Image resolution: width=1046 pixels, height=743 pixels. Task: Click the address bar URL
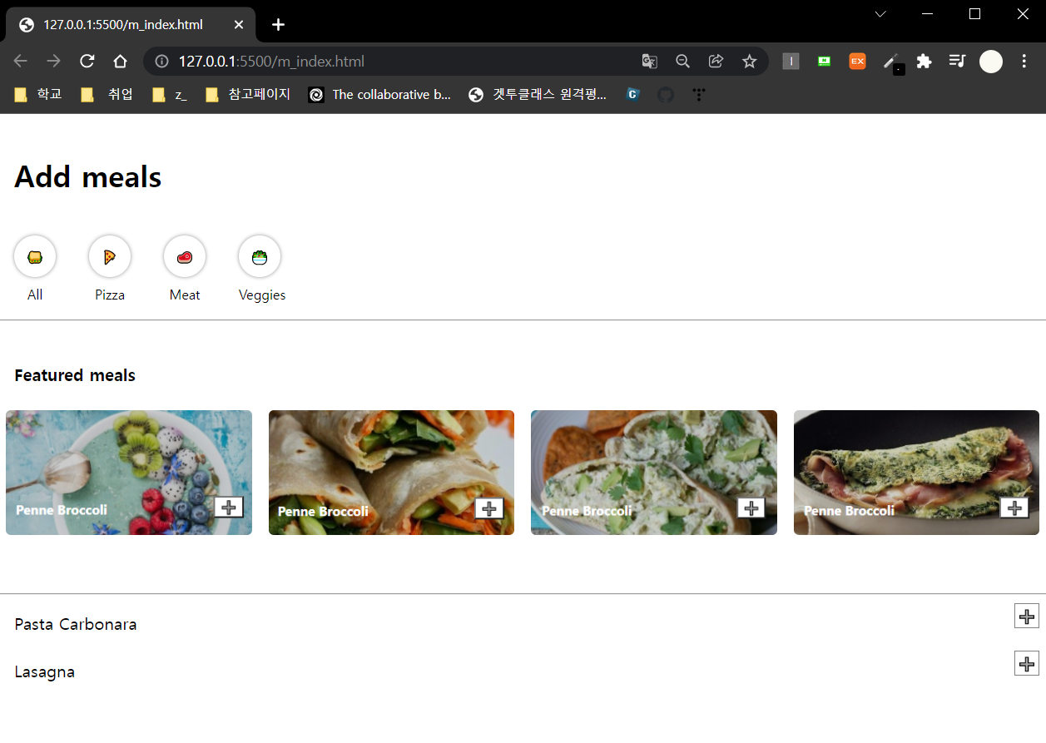pyautogui.click(x=271, y=62)
